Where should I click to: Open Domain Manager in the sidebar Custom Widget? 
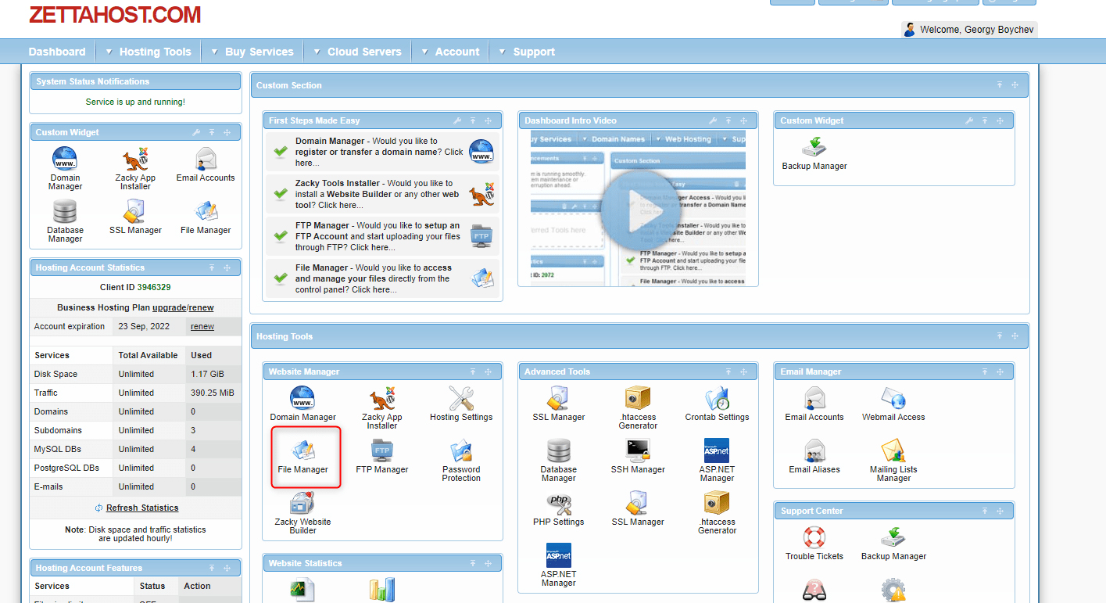click(x=65, y=168)
